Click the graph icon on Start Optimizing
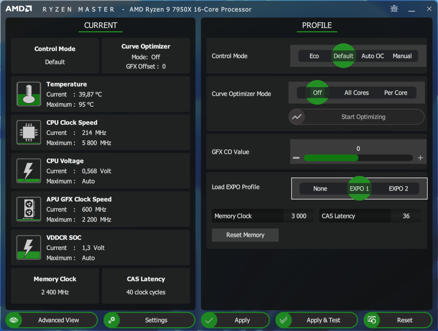 [x=297, y=117]
